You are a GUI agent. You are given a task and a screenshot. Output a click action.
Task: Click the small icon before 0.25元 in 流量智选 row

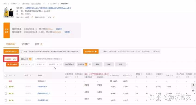[x=111, y=81]
